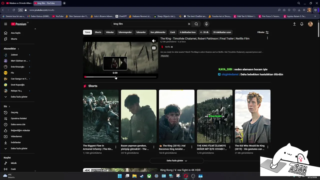
Task: Open the YouTube hamburger guide menu
Action: tap(5, 24)
